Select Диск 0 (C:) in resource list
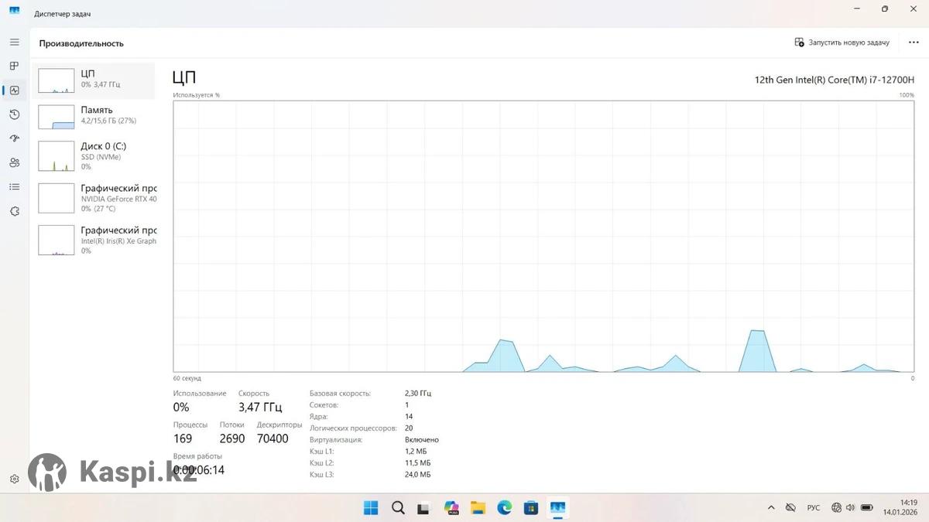 click(96, 156)
